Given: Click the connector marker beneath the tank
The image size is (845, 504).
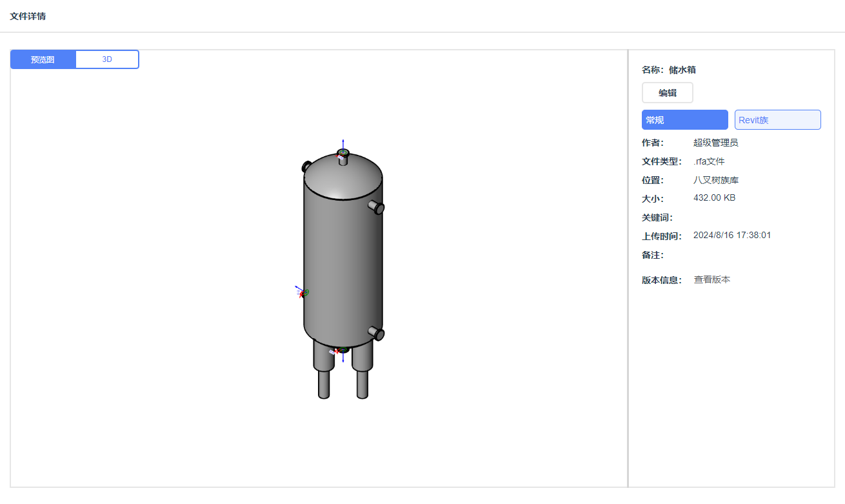Looking at the screenshot, I should [x=341, y=350].
